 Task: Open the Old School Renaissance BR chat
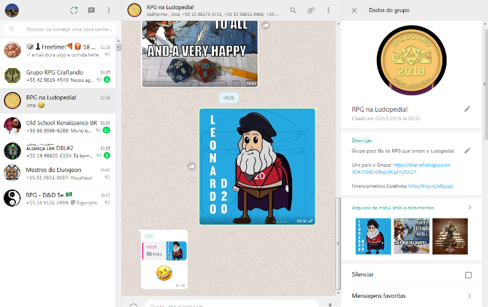coord(58,126)
